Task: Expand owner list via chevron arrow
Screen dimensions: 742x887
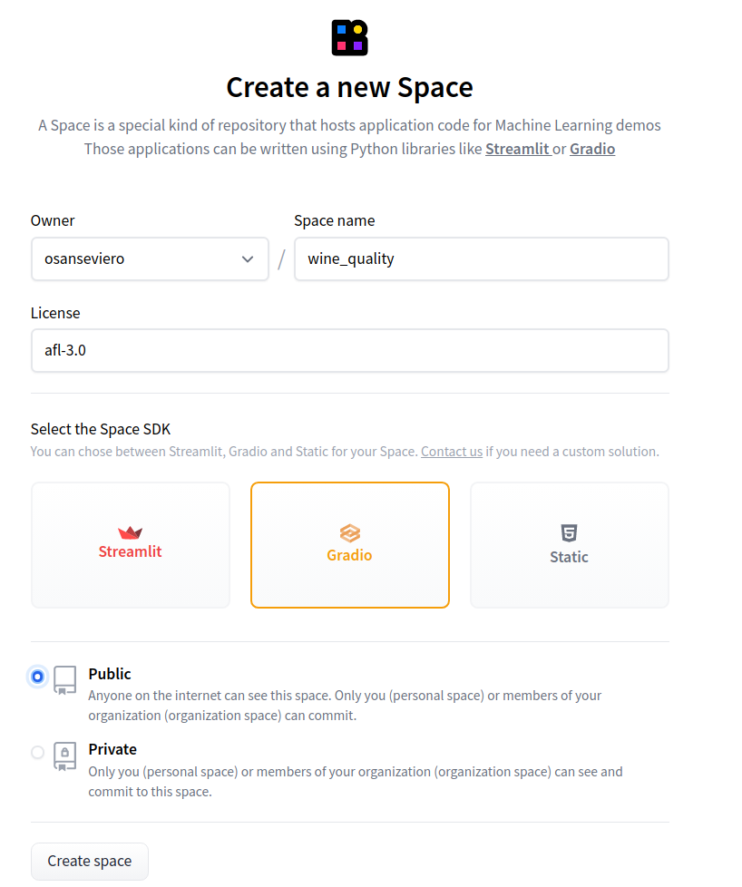Action: point(248,259)
